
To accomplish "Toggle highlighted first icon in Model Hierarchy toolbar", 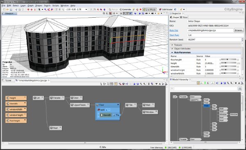I will (198, 83).
